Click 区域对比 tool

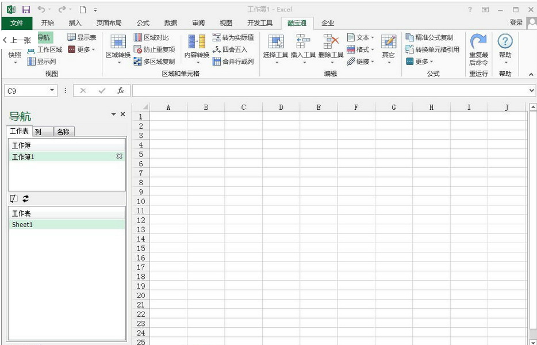[151, 37]
